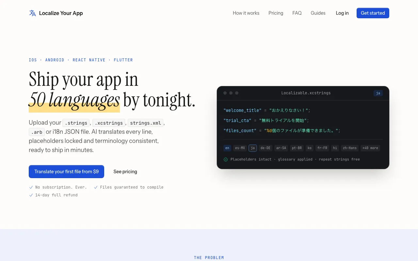
Task: Select the zh-Hans language chip
Action: [350, 148]
